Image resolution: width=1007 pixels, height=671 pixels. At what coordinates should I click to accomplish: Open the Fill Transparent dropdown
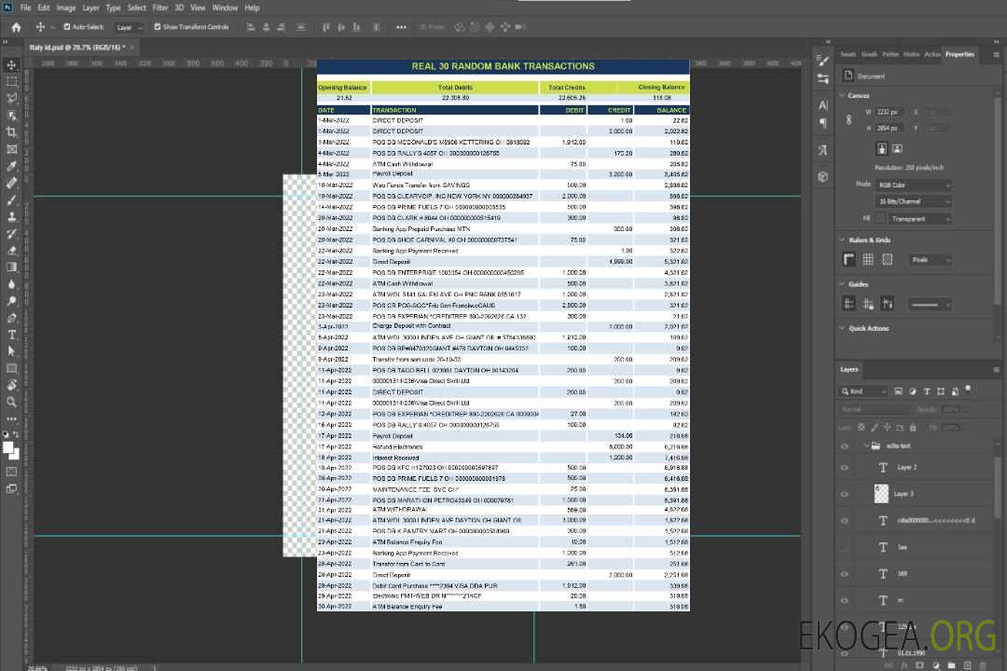click(920, 219)
